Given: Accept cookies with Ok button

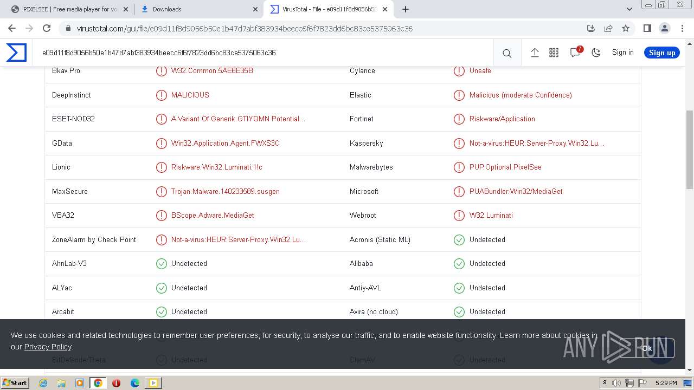Looking at the screenshot, I should pos(647,348).
